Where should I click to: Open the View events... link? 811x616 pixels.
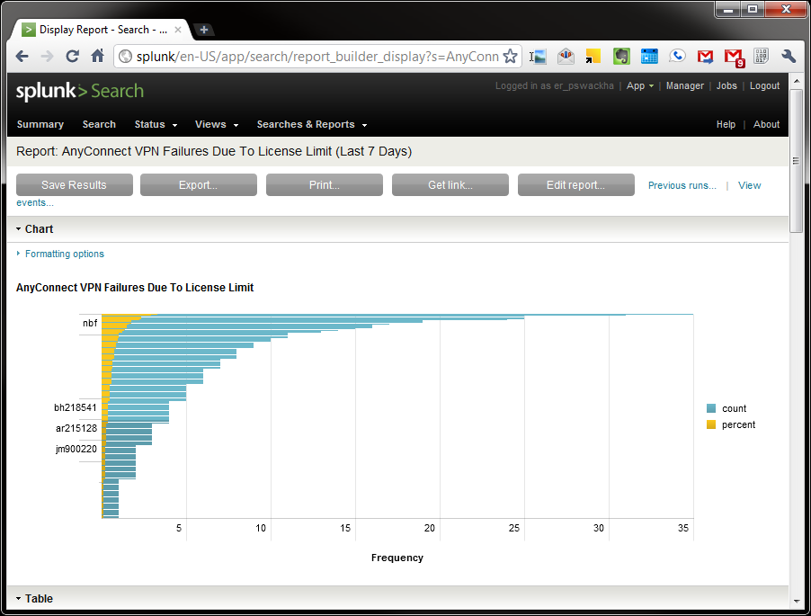coord(750,185)
